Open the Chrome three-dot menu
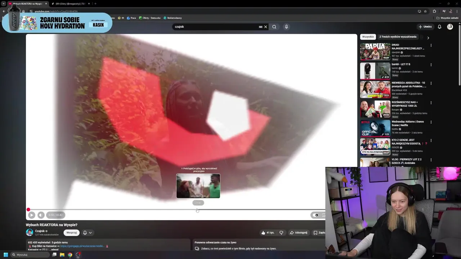Viewport: 461px width, 259px height. (457, 11)
